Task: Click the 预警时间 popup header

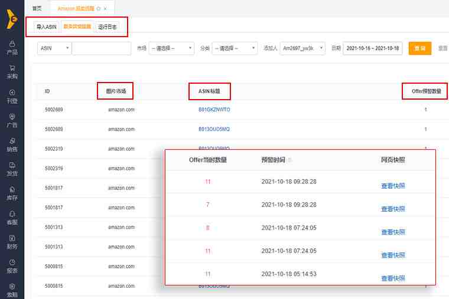Action: pyautogui.click(x=273, y=160)
